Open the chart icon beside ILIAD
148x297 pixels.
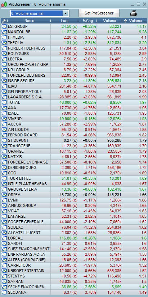4,86
